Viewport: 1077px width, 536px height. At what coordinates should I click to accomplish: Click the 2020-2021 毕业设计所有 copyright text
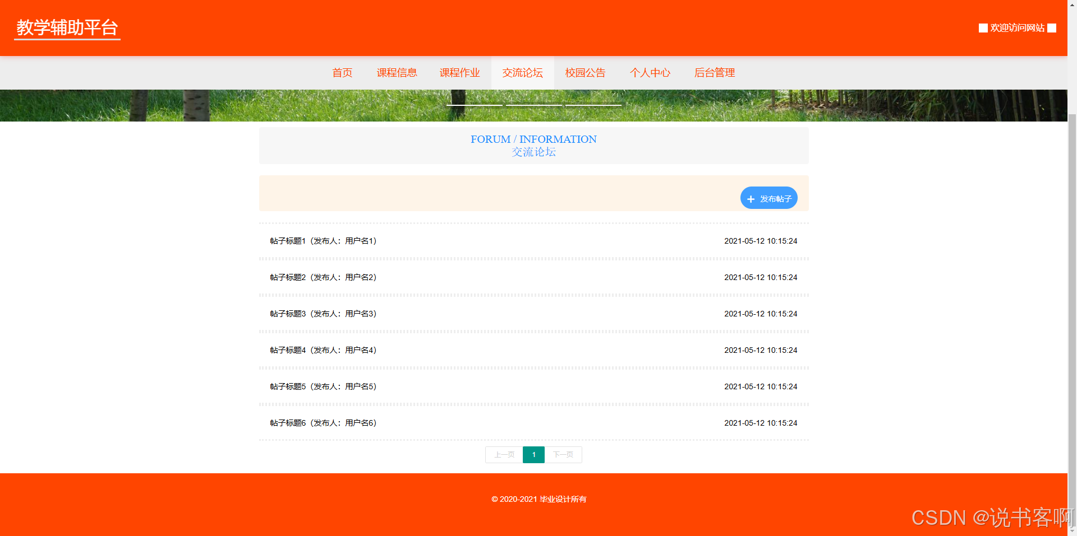tap(538, 499)
